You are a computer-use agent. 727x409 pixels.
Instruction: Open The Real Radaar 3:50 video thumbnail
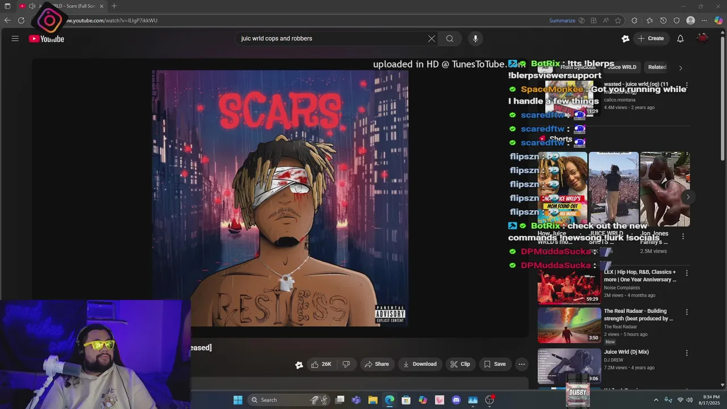click(569, 325)
